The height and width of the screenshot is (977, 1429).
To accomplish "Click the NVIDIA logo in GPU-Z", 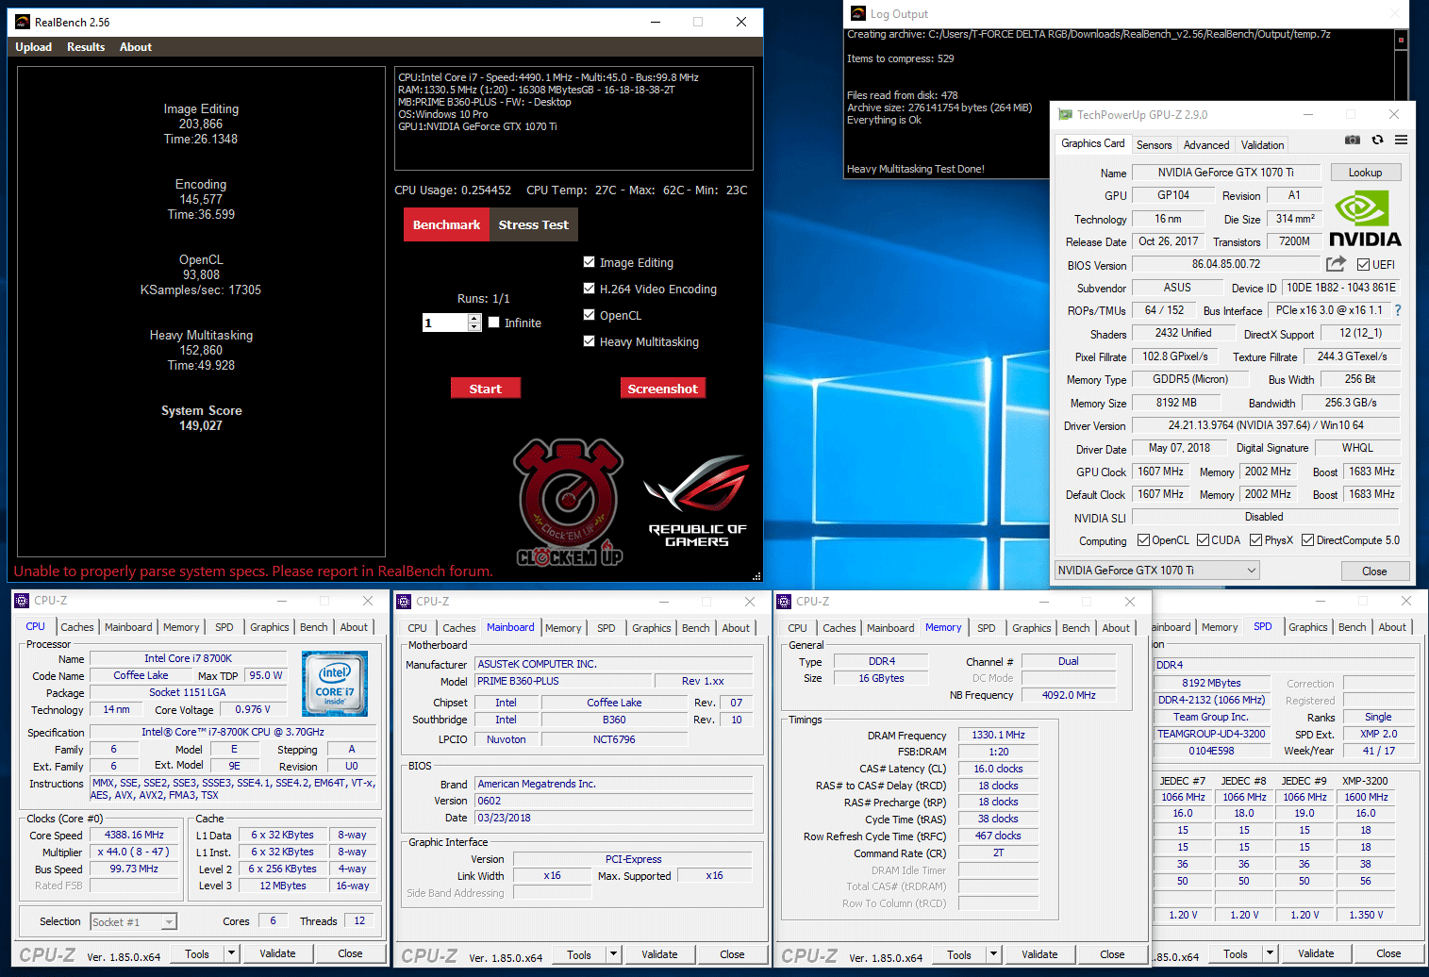I will [1365, 219].
